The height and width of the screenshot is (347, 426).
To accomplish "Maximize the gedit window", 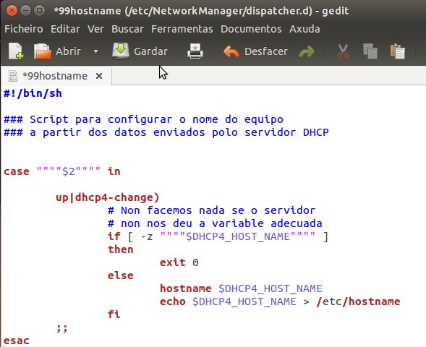I will [x=39, y=11].
